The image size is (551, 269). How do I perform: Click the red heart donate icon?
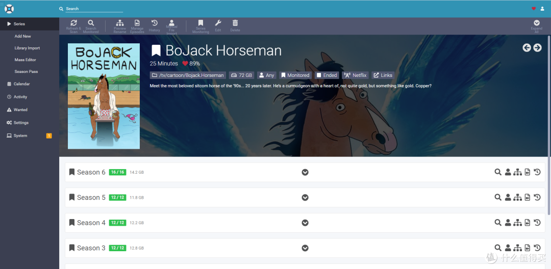[534, 9]
